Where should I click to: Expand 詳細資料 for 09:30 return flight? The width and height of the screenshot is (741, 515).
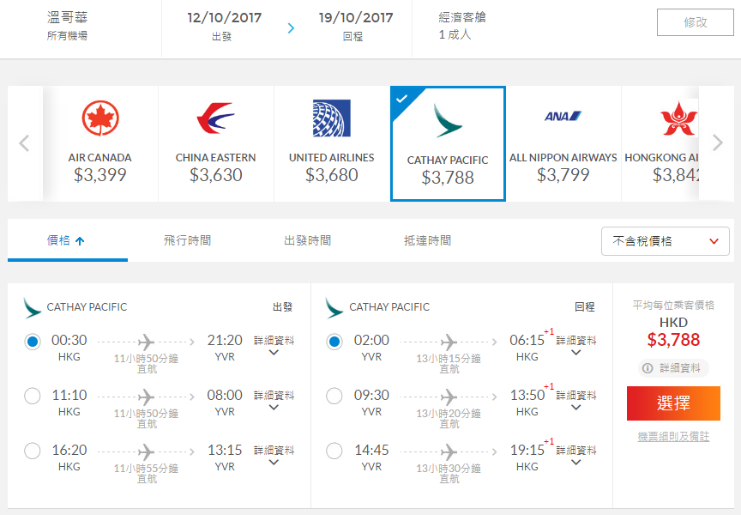(x=576, y=401)
